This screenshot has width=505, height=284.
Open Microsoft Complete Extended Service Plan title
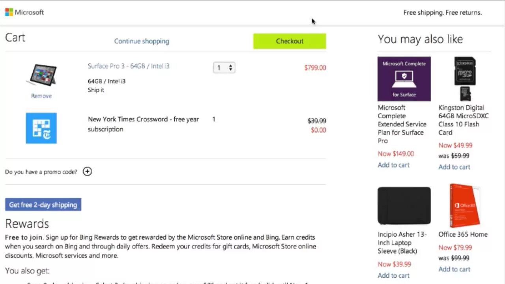tap(402, 124)
